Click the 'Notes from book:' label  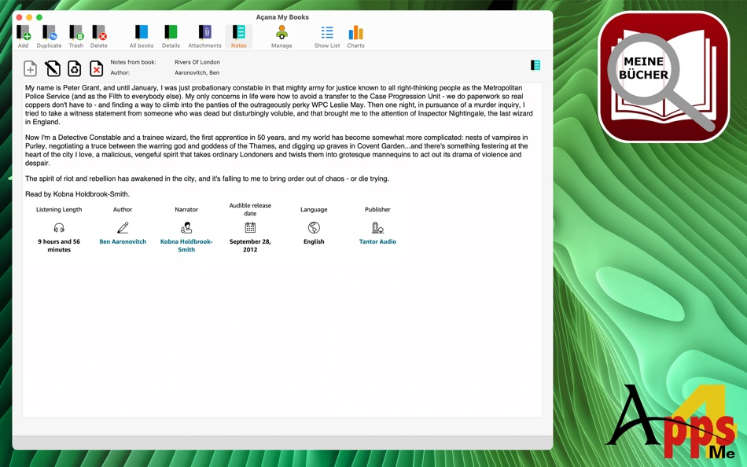coord(133,62)
